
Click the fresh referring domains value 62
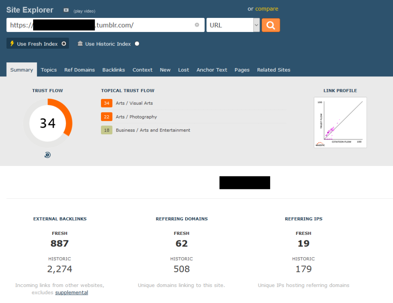(x=182, y=243)
